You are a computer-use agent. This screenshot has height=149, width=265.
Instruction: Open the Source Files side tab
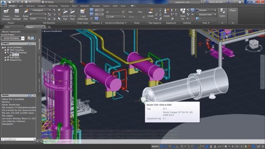tap(39, 44)
